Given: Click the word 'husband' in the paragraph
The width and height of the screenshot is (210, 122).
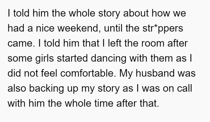Looking at the screenshot, I should coord(155,73).
